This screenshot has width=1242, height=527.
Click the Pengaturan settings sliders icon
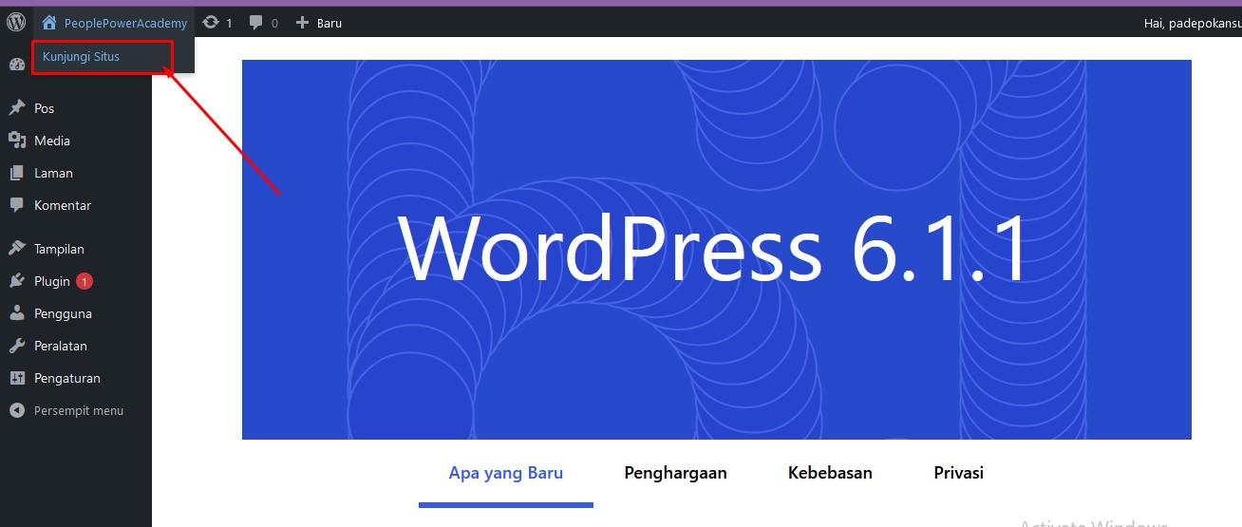point(17,378)
